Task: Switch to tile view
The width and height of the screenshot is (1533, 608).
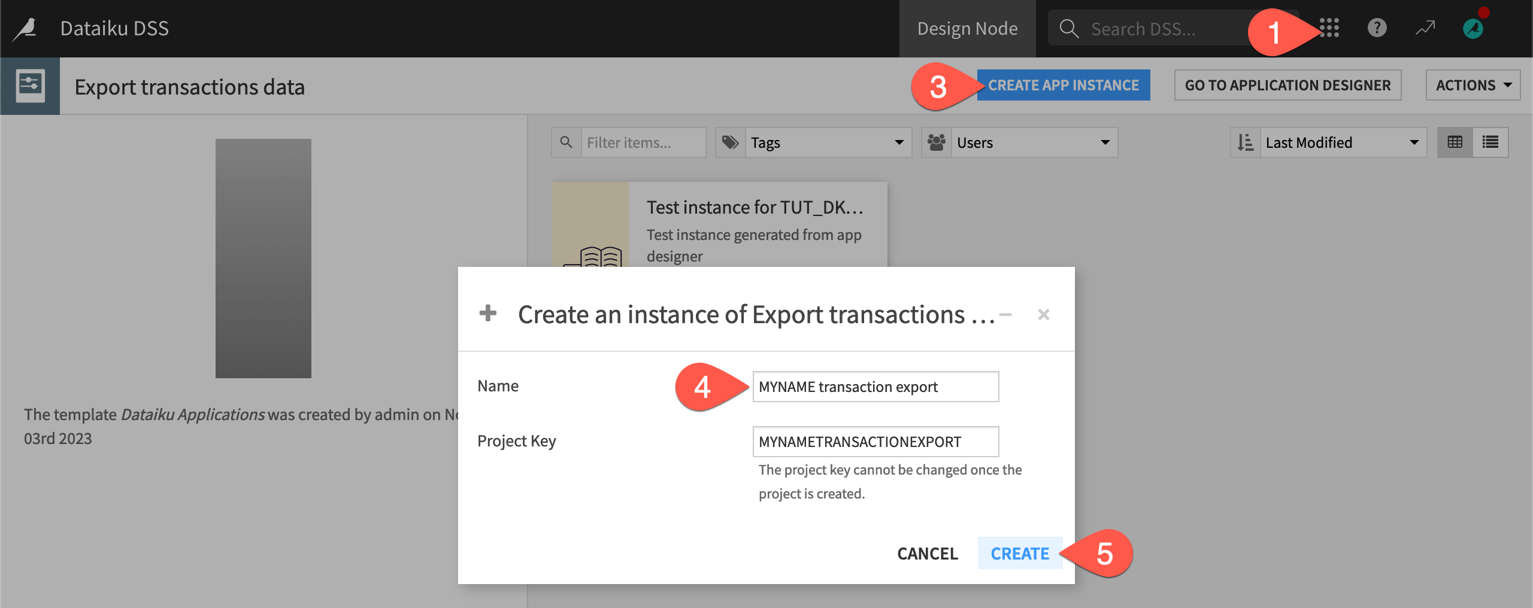Action: tap(1456, 142)
